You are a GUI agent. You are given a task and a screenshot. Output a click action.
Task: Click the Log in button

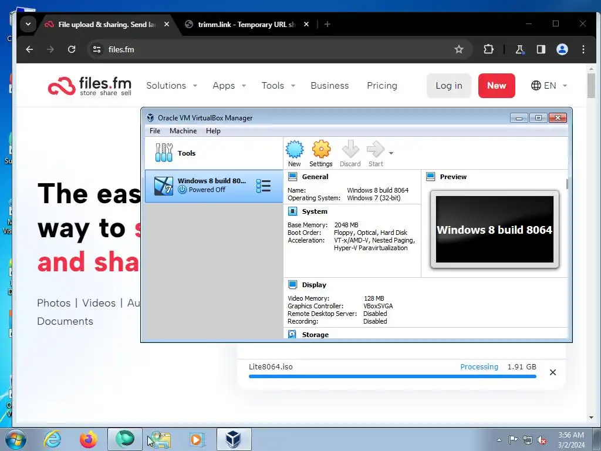pyautogui.click(x=449, y=86)
